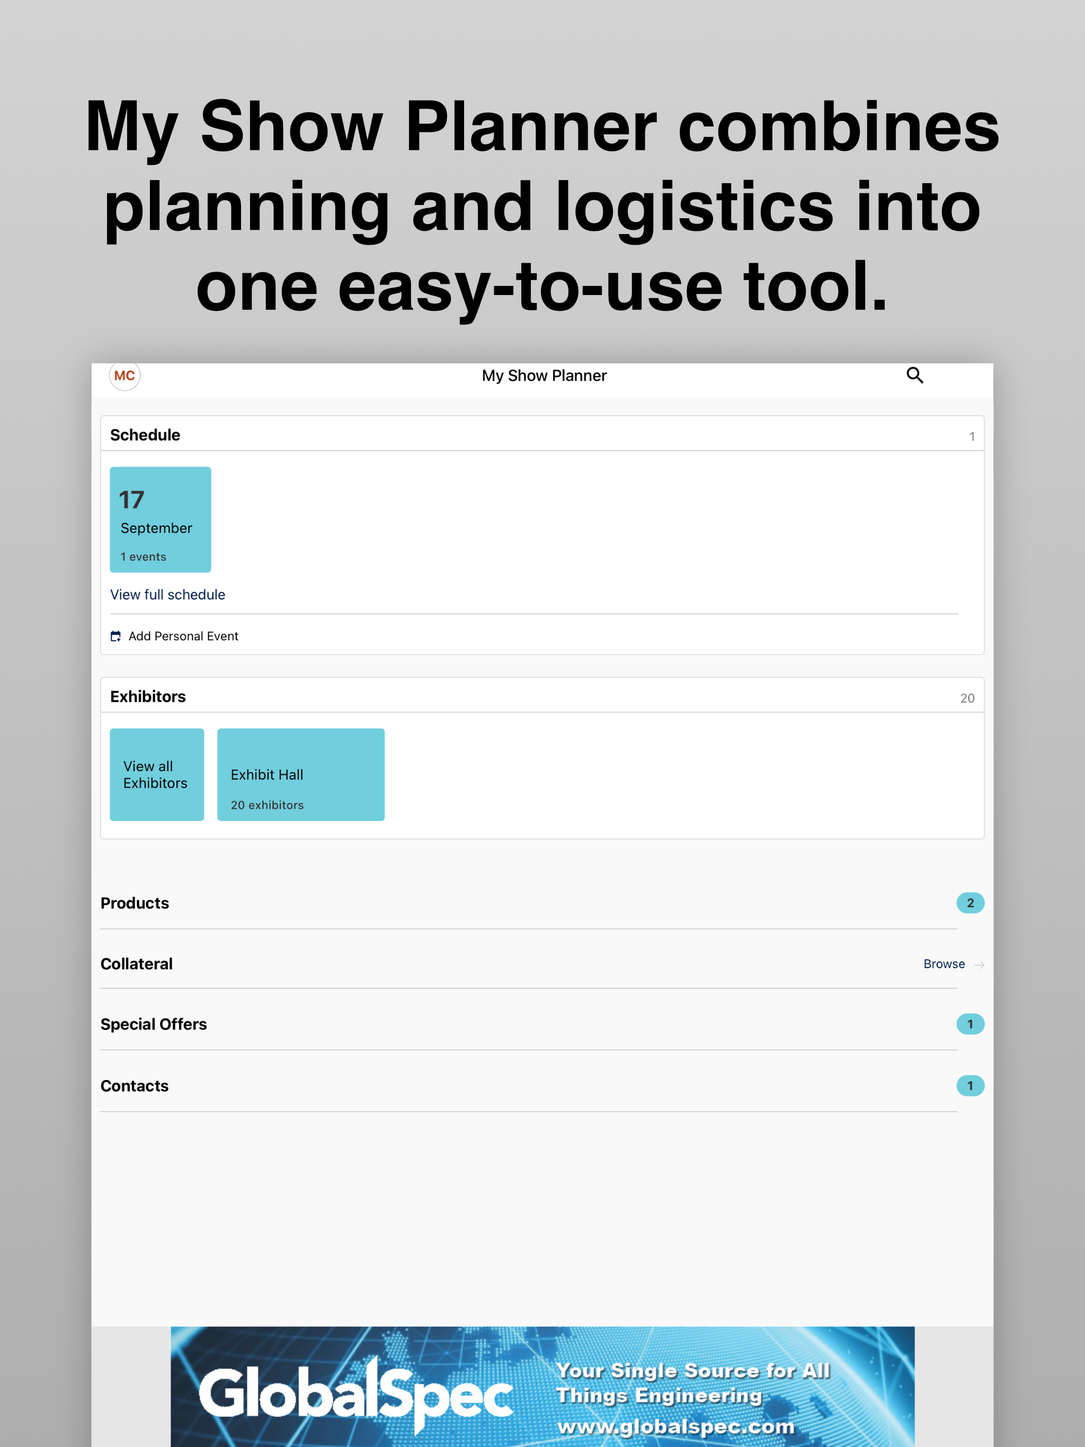
Task: Tap the Special Offers count badge
Action: coord(970,1024)
